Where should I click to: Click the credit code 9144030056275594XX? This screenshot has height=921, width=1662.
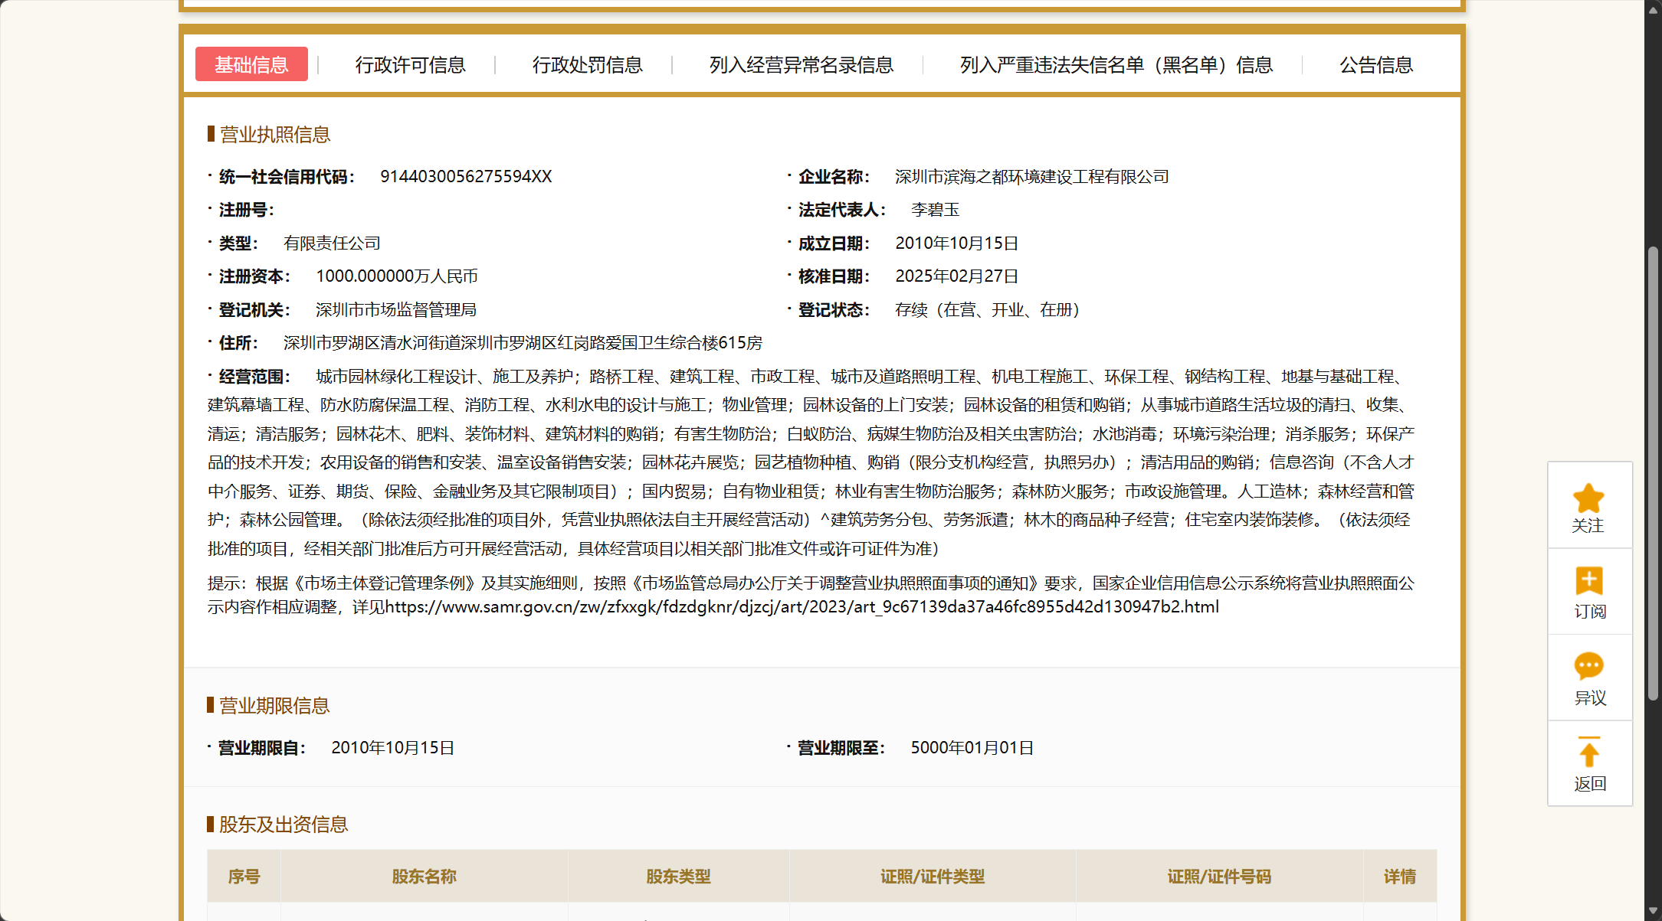pyautogui.click(x=466, y=177)
